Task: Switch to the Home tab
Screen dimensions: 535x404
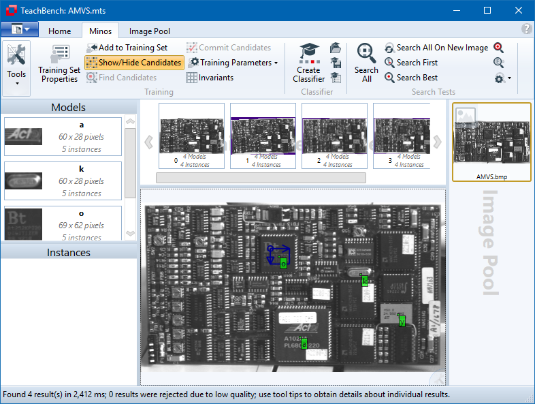Action: (x=60, y=31)
